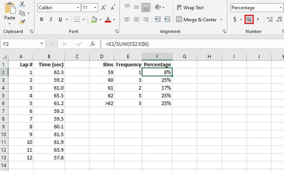
Task: Select column B header
Action: click(49, 56)
